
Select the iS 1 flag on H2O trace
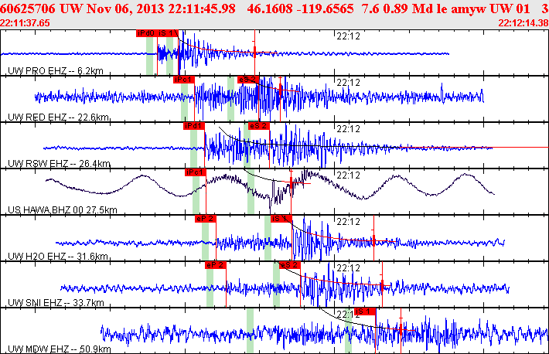click(281, 219)
